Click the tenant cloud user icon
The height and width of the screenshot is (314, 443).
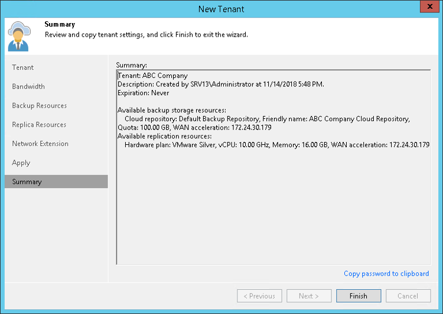point(19,36)
